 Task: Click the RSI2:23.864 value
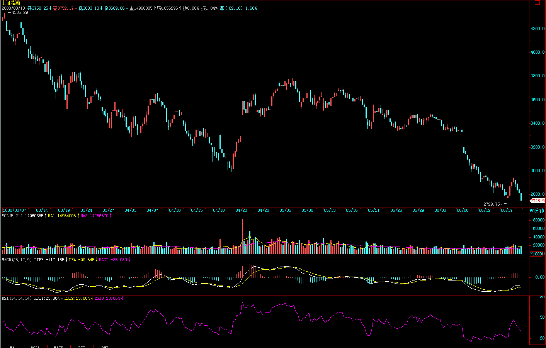(x=77, y=299)
